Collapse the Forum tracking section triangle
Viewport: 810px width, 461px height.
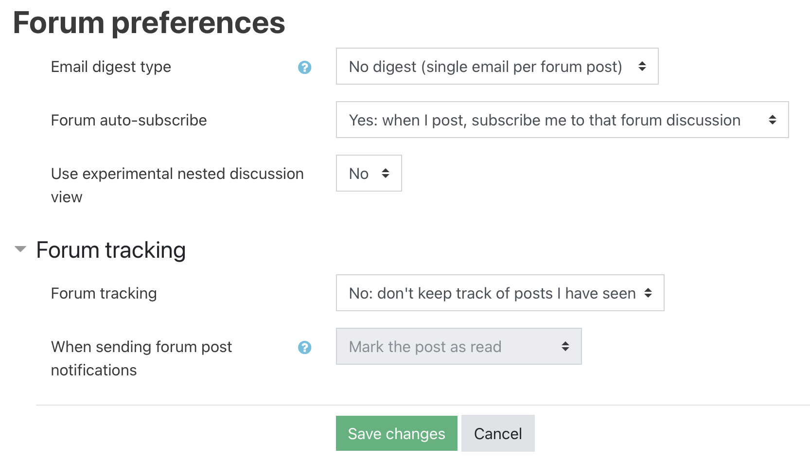coord(20,249)
